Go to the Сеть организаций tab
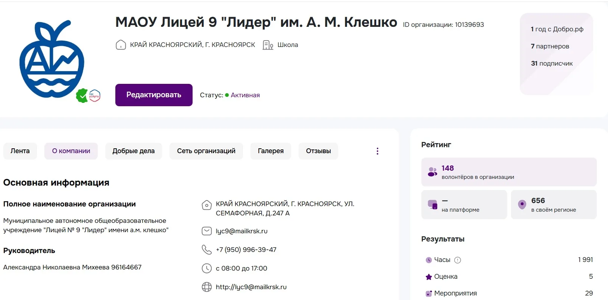 click(206, 151)
